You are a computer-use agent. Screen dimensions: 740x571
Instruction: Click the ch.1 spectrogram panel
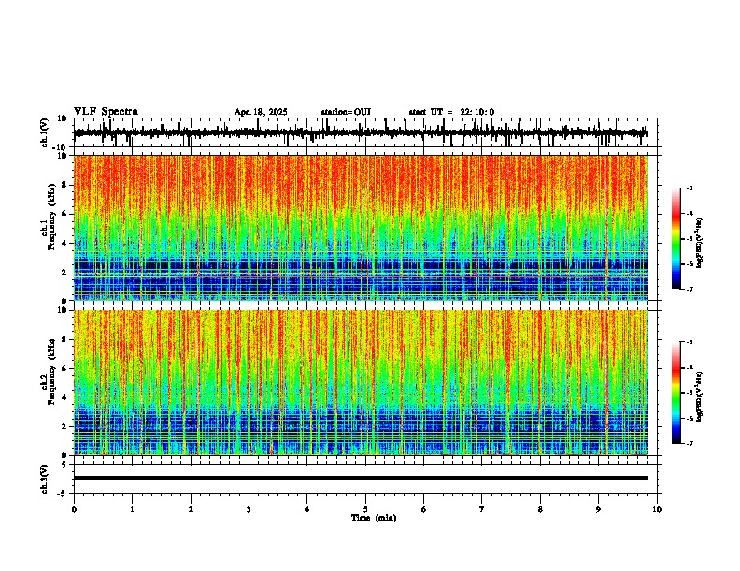(361, 228)
